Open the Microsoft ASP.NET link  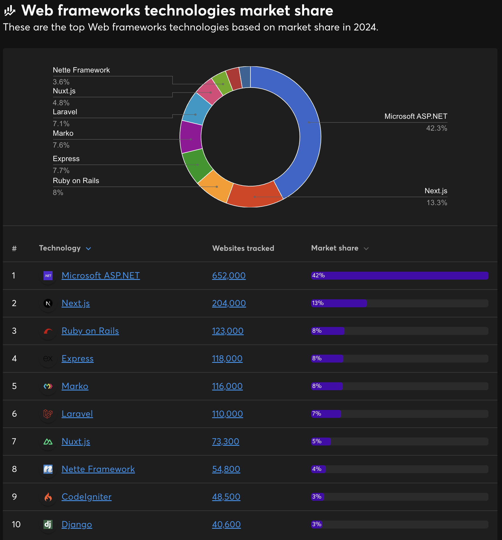point(101,276)
